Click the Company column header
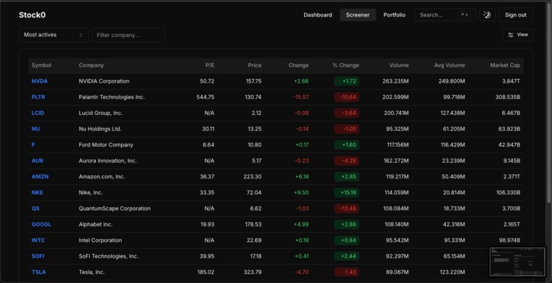 click(x=91, y=66)
